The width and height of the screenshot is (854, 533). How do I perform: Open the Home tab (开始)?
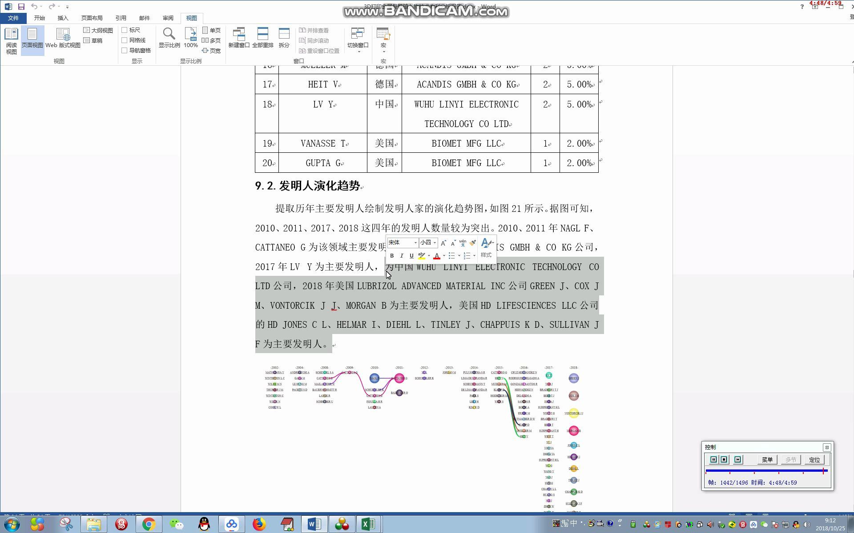pos(40,18)
